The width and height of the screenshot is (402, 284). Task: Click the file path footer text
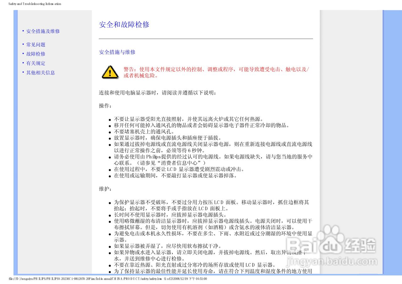pyautogui.click(x=108, y=279)
